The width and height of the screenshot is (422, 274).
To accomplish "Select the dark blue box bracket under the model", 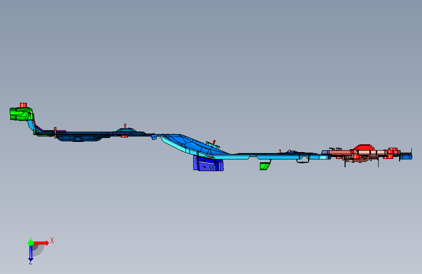I will 208,164.
